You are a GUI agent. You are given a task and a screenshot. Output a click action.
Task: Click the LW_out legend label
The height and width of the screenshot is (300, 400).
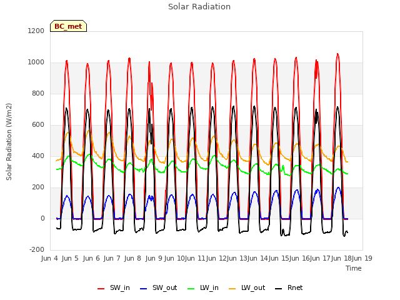pyautogui.click(x=253, y=287)
